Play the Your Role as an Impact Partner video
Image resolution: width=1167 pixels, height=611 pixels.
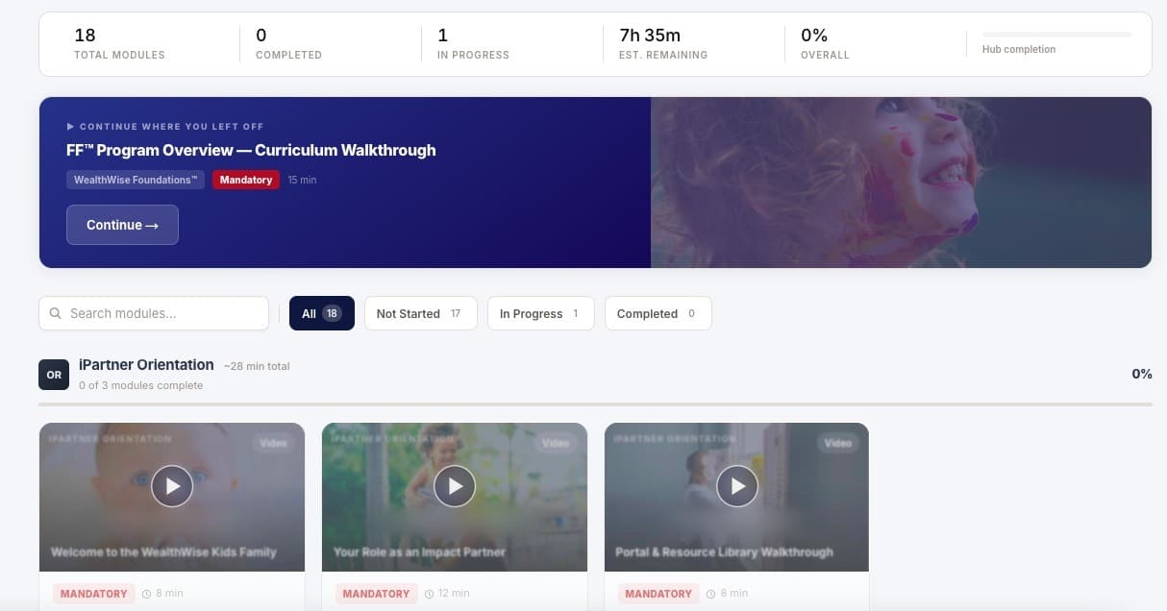tap(455, 486)
